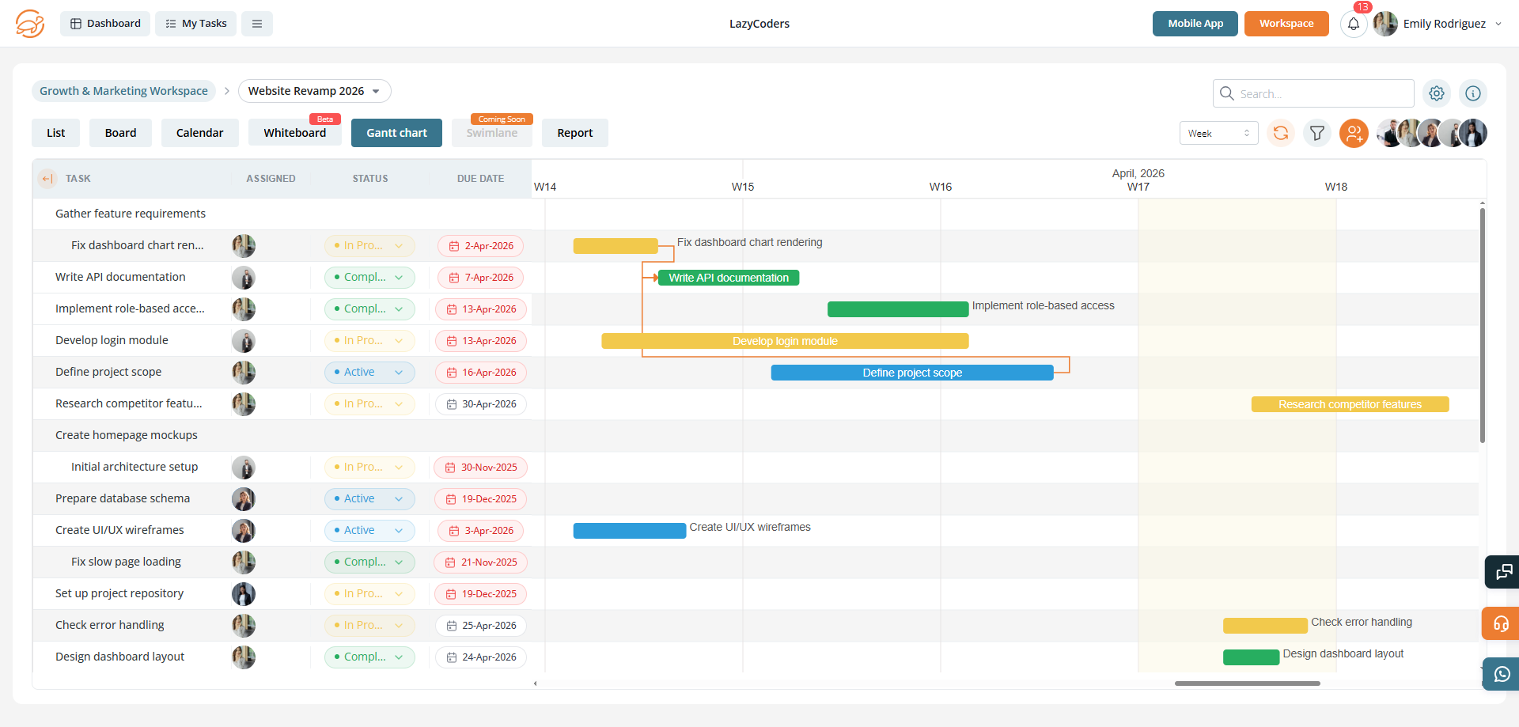Open the notifications bell icon
The width and height of the screenshot is (1519, 727).
[1353, 24]
